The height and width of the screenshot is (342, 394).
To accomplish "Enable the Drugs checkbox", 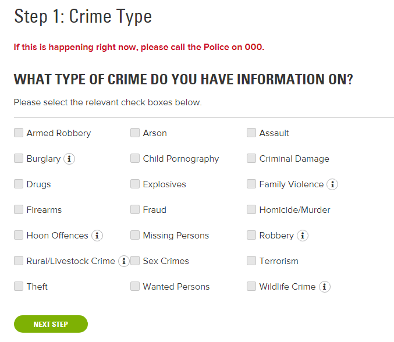I will tap(19, 184).
